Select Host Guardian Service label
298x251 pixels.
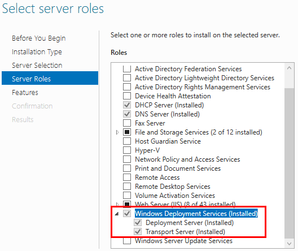point(168,141)
